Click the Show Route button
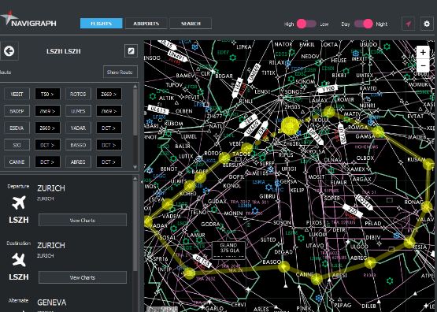 (120, 72)
